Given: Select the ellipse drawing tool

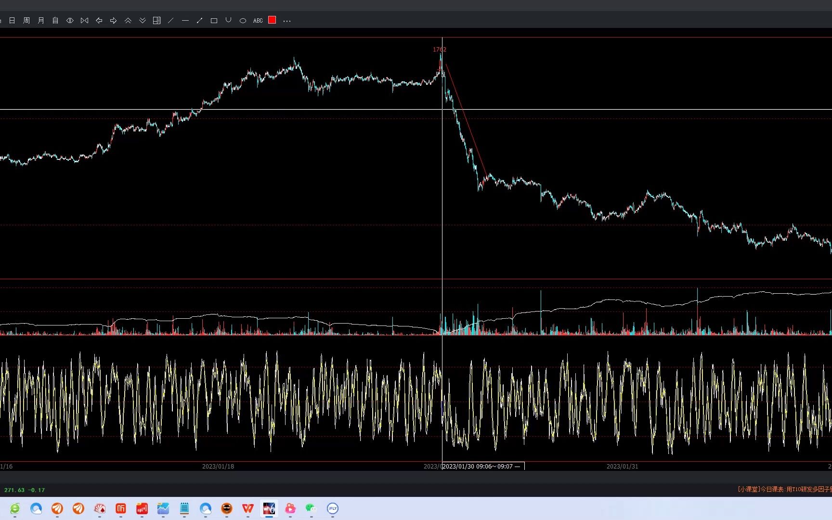Looking at the screenshot, I should (x=243, y=21).
